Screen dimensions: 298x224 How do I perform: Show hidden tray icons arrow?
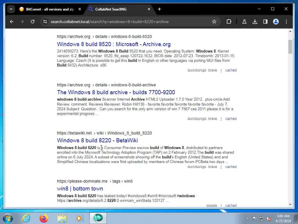point(247,218)
